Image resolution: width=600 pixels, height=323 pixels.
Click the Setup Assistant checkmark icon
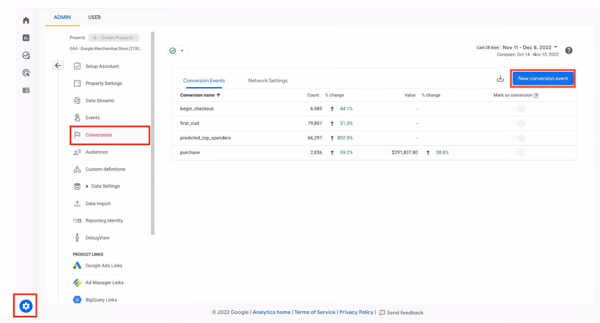click(77, 66)
